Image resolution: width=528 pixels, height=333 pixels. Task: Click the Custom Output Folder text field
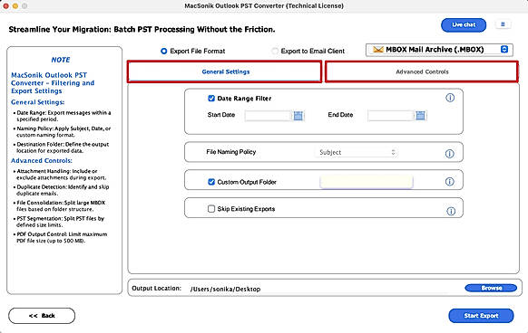[x=367, y=182]
